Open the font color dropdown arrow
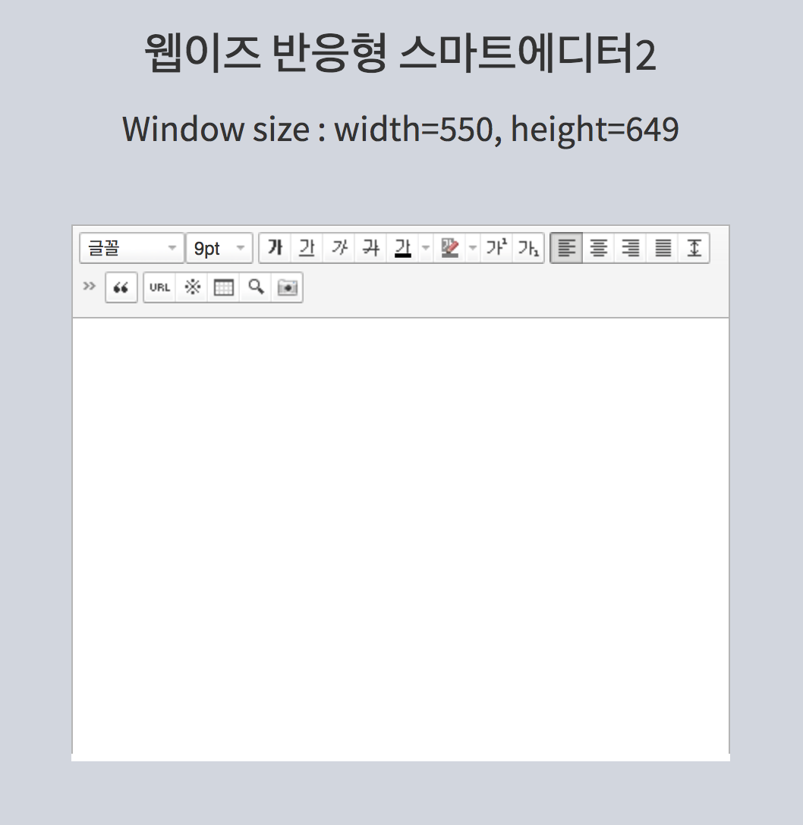Viewport: 803px width, 825px height. point(425,248)
